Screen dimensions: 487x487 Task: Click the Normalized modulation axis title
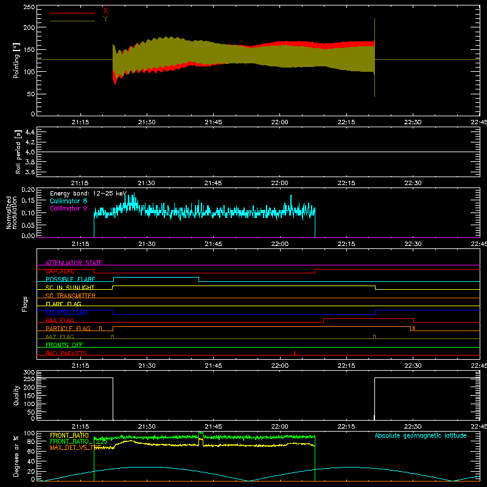pos(12,212)
